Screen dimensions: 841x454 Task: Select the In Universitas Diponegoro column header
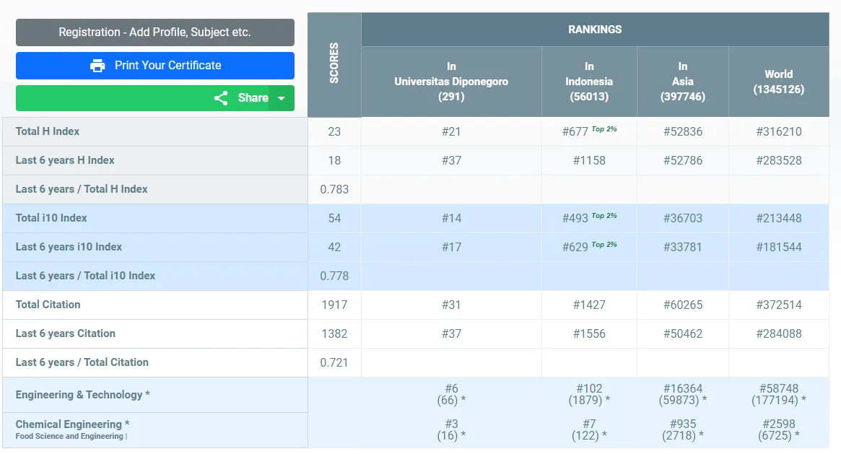point(451,82)
